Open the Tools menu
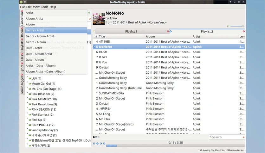Viewport: 265px width, 153px height. pos(44,7)
